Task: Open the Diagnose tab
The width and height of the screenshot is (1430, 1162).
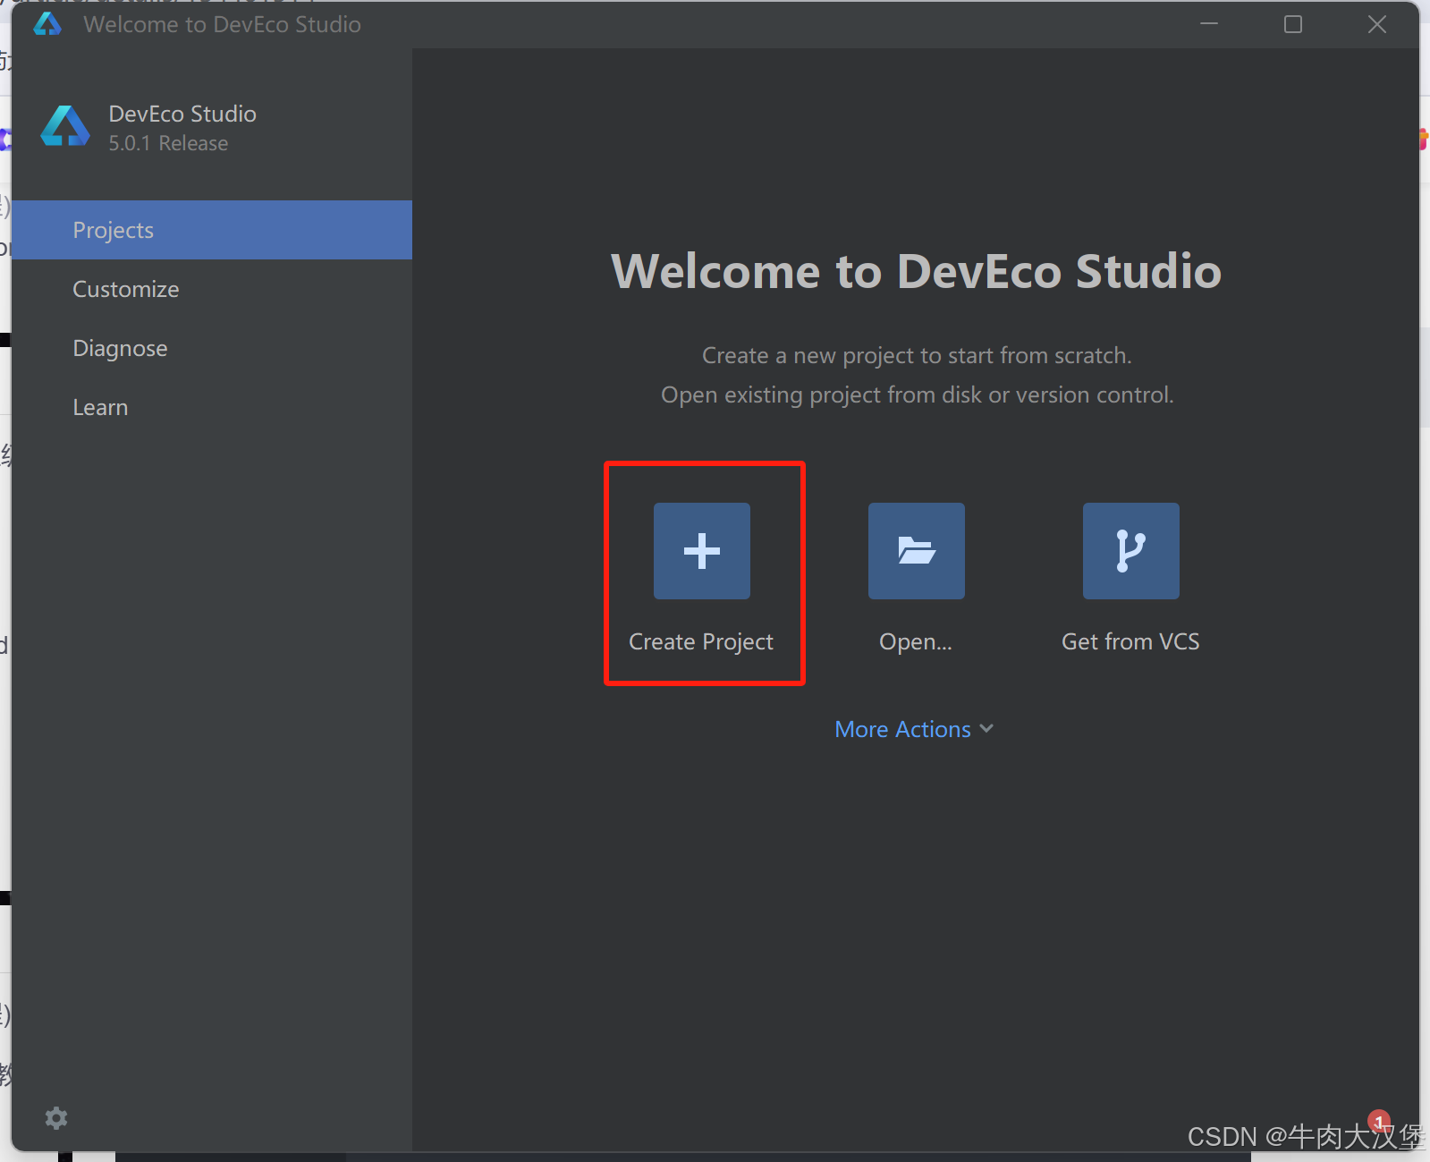Action: pyautogui.click(x=212, y=348)
